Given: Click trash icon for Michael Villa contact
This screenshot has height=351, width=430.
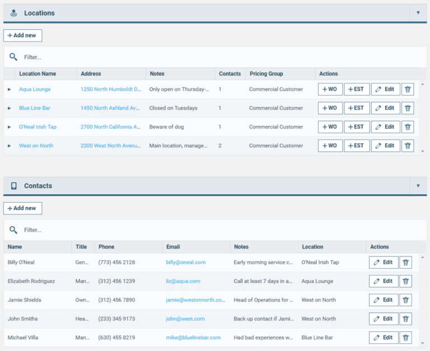Looking at the screenshot, I should (406, 338).
